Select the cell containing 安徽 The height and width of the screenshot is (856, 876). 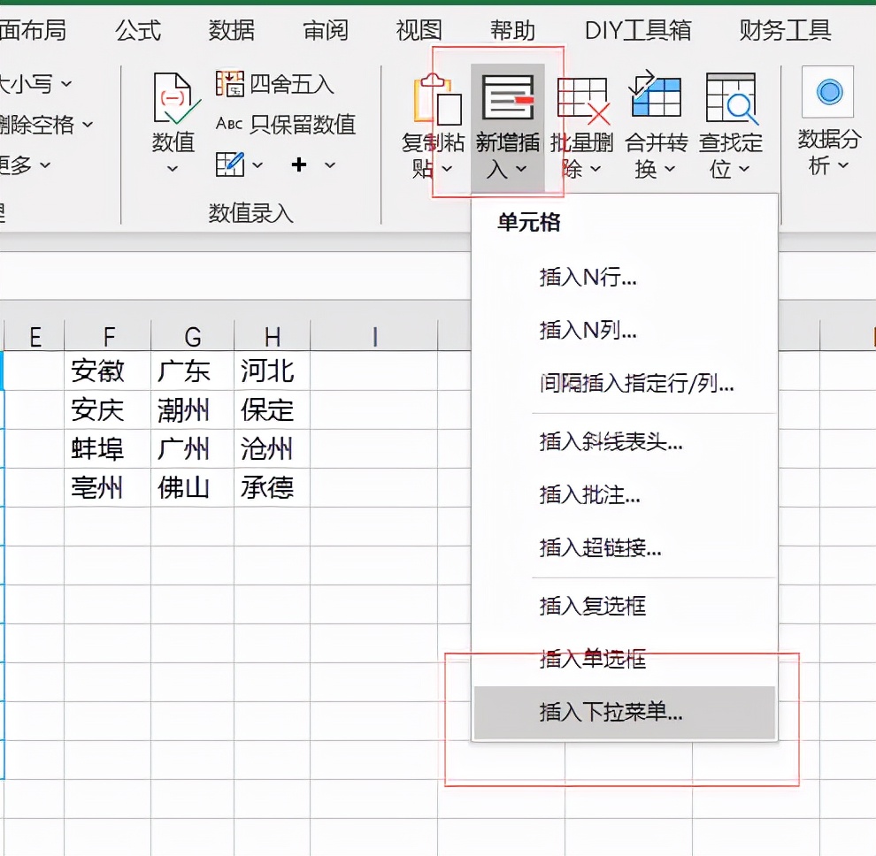pyautogui.click(x=108, y=371)
